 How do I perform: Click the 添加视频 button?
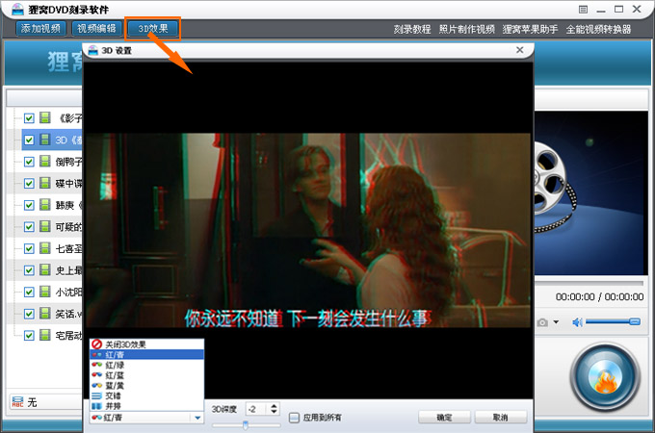pyautogui.click(x=40, y=28)
